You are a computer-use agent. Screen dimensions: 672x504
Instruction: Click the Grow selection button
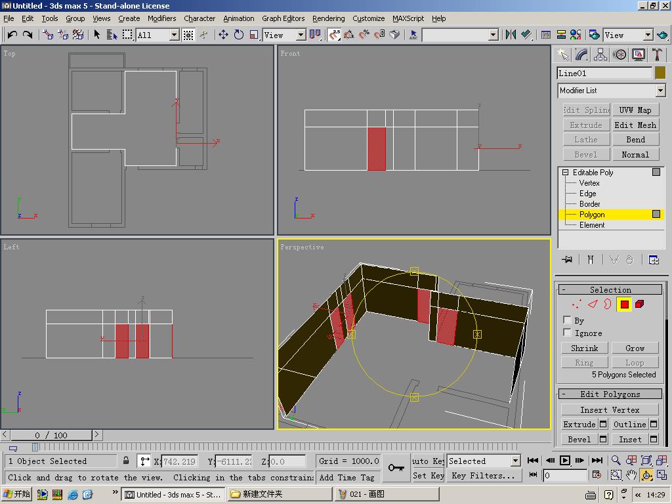(x=635, y=348)
